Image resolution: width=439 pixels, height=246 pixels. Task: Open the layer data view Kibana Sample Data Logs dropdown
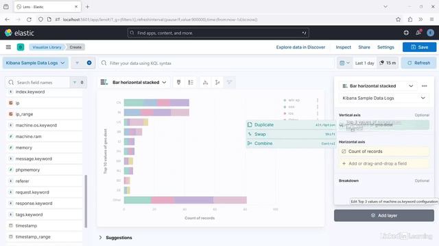tap(383, 98)
